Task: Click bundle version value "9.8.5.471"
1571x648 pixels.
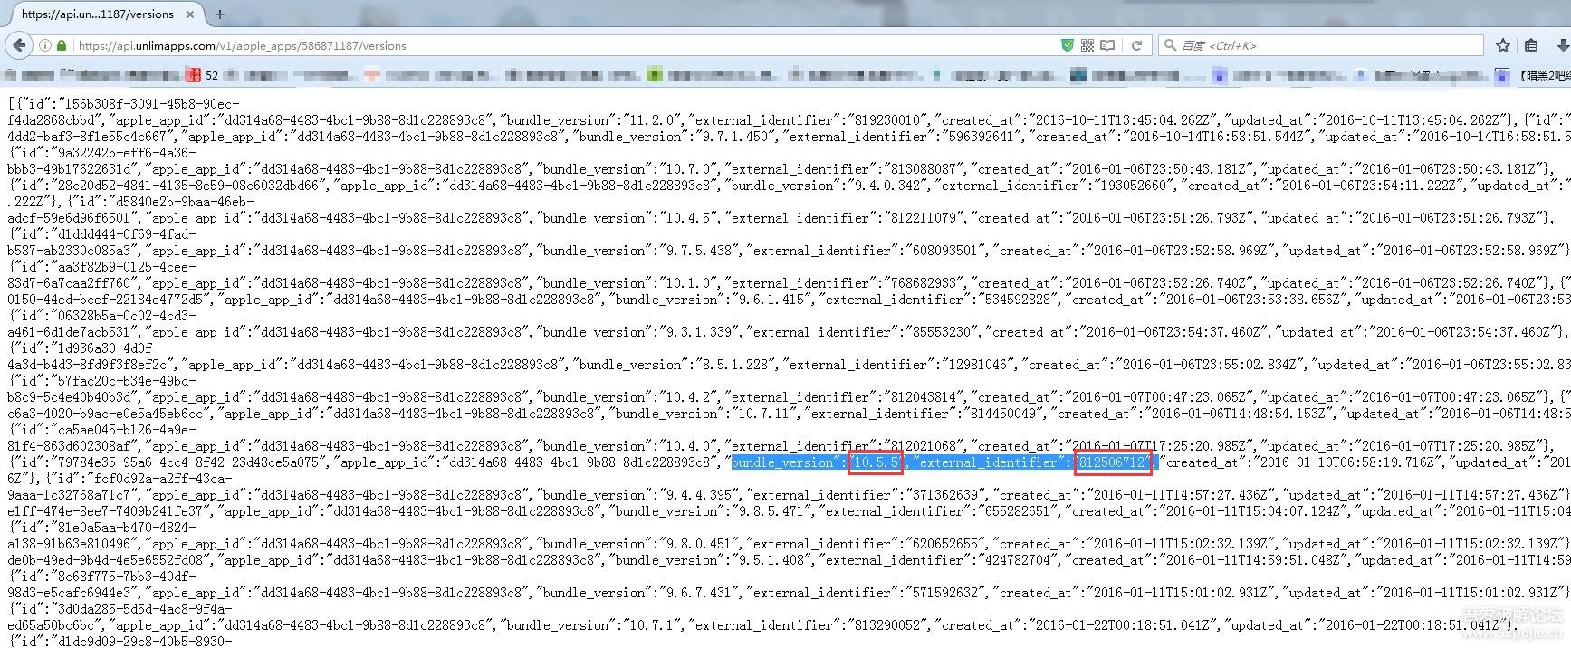Action: (x=775, y=511)
